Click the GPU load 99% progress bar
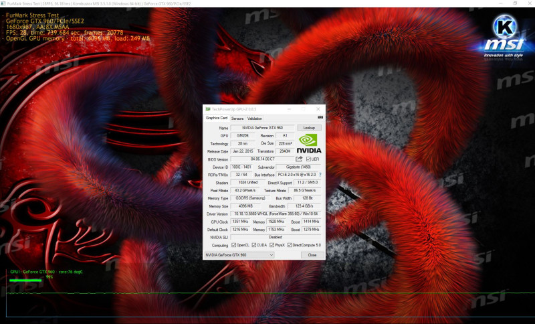Screen dimensions: 535x324 click(25, 280)
